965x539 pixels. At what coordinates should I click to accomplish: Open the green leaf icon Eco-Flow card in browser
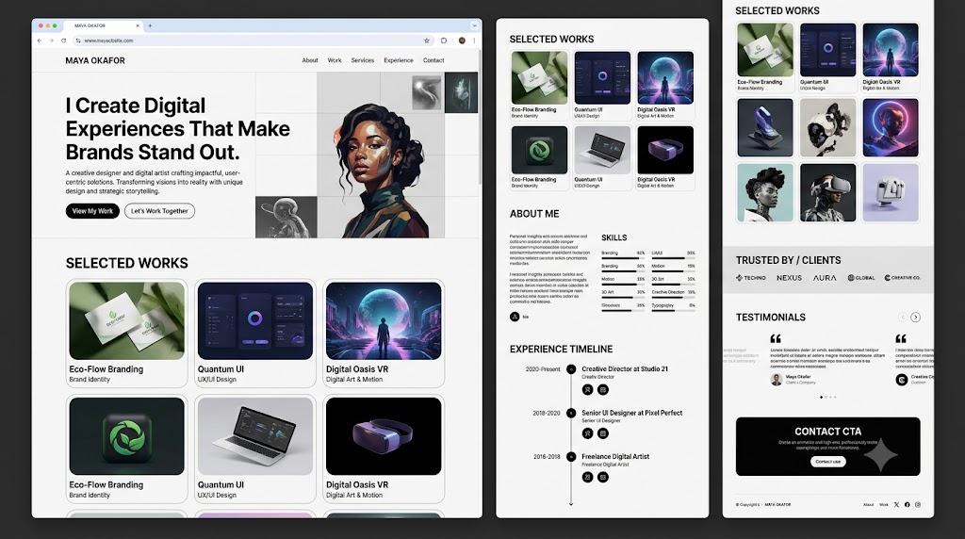click(127, 449)
